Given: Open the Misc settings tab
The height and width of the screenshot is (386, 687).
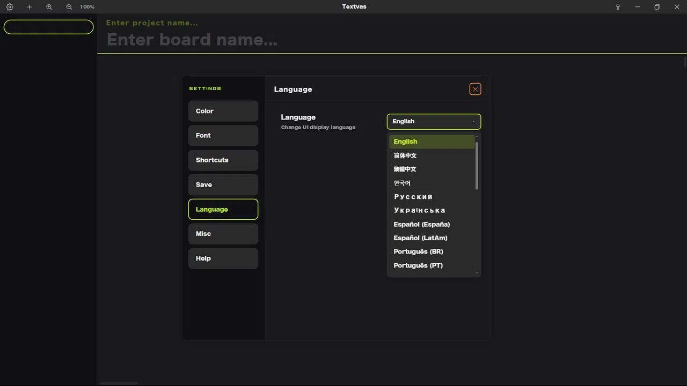Looking at the screenshot, I should pyautogui.click(x=223, y=234).
